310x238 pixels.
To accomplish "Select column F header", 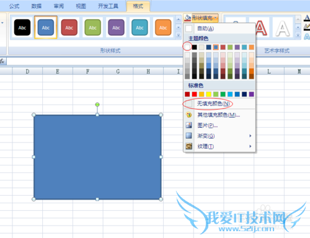I will [x=87, y=71].
